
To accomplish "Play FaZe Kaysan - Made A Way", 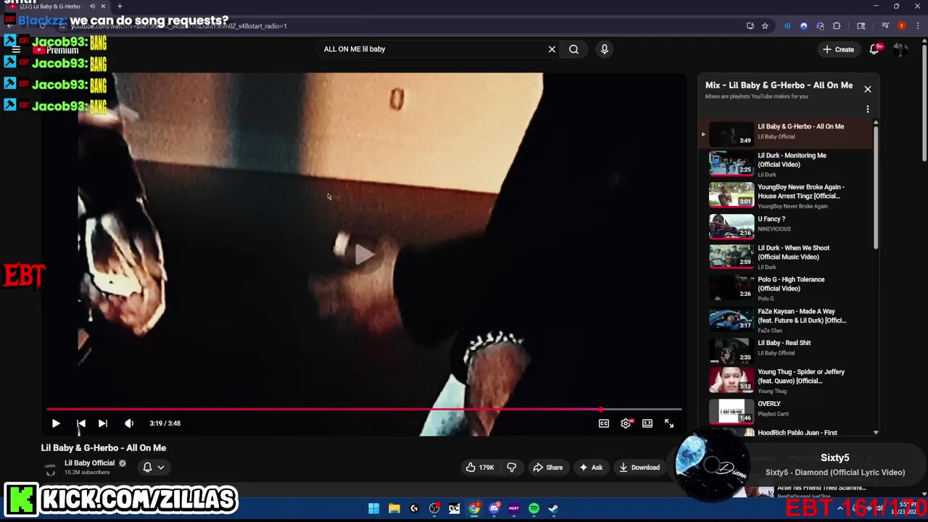I will click(x=787, y=320).
